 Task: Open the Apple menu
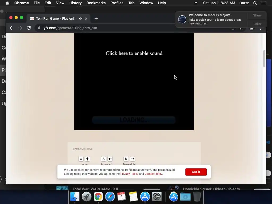click(7, 3)
